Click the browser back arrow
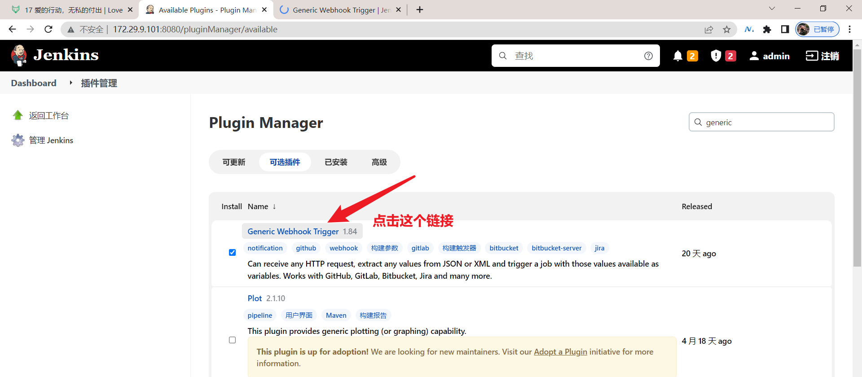This screenshot has width=862, height=377. point(12,29)
